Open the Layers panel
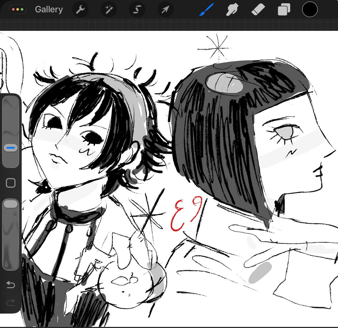The width and height of the screenshot is (338, 328). (284, 10)
